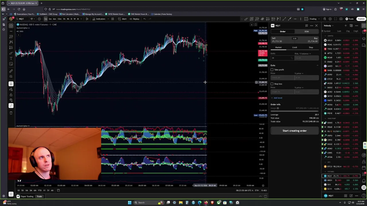This screenshot has height=206, width=367.
Task: Select the trend line drawing tool
Action: [11, 31]
